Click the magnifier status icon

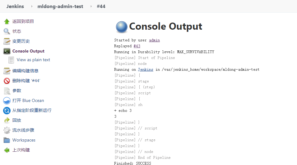[7, 31]
